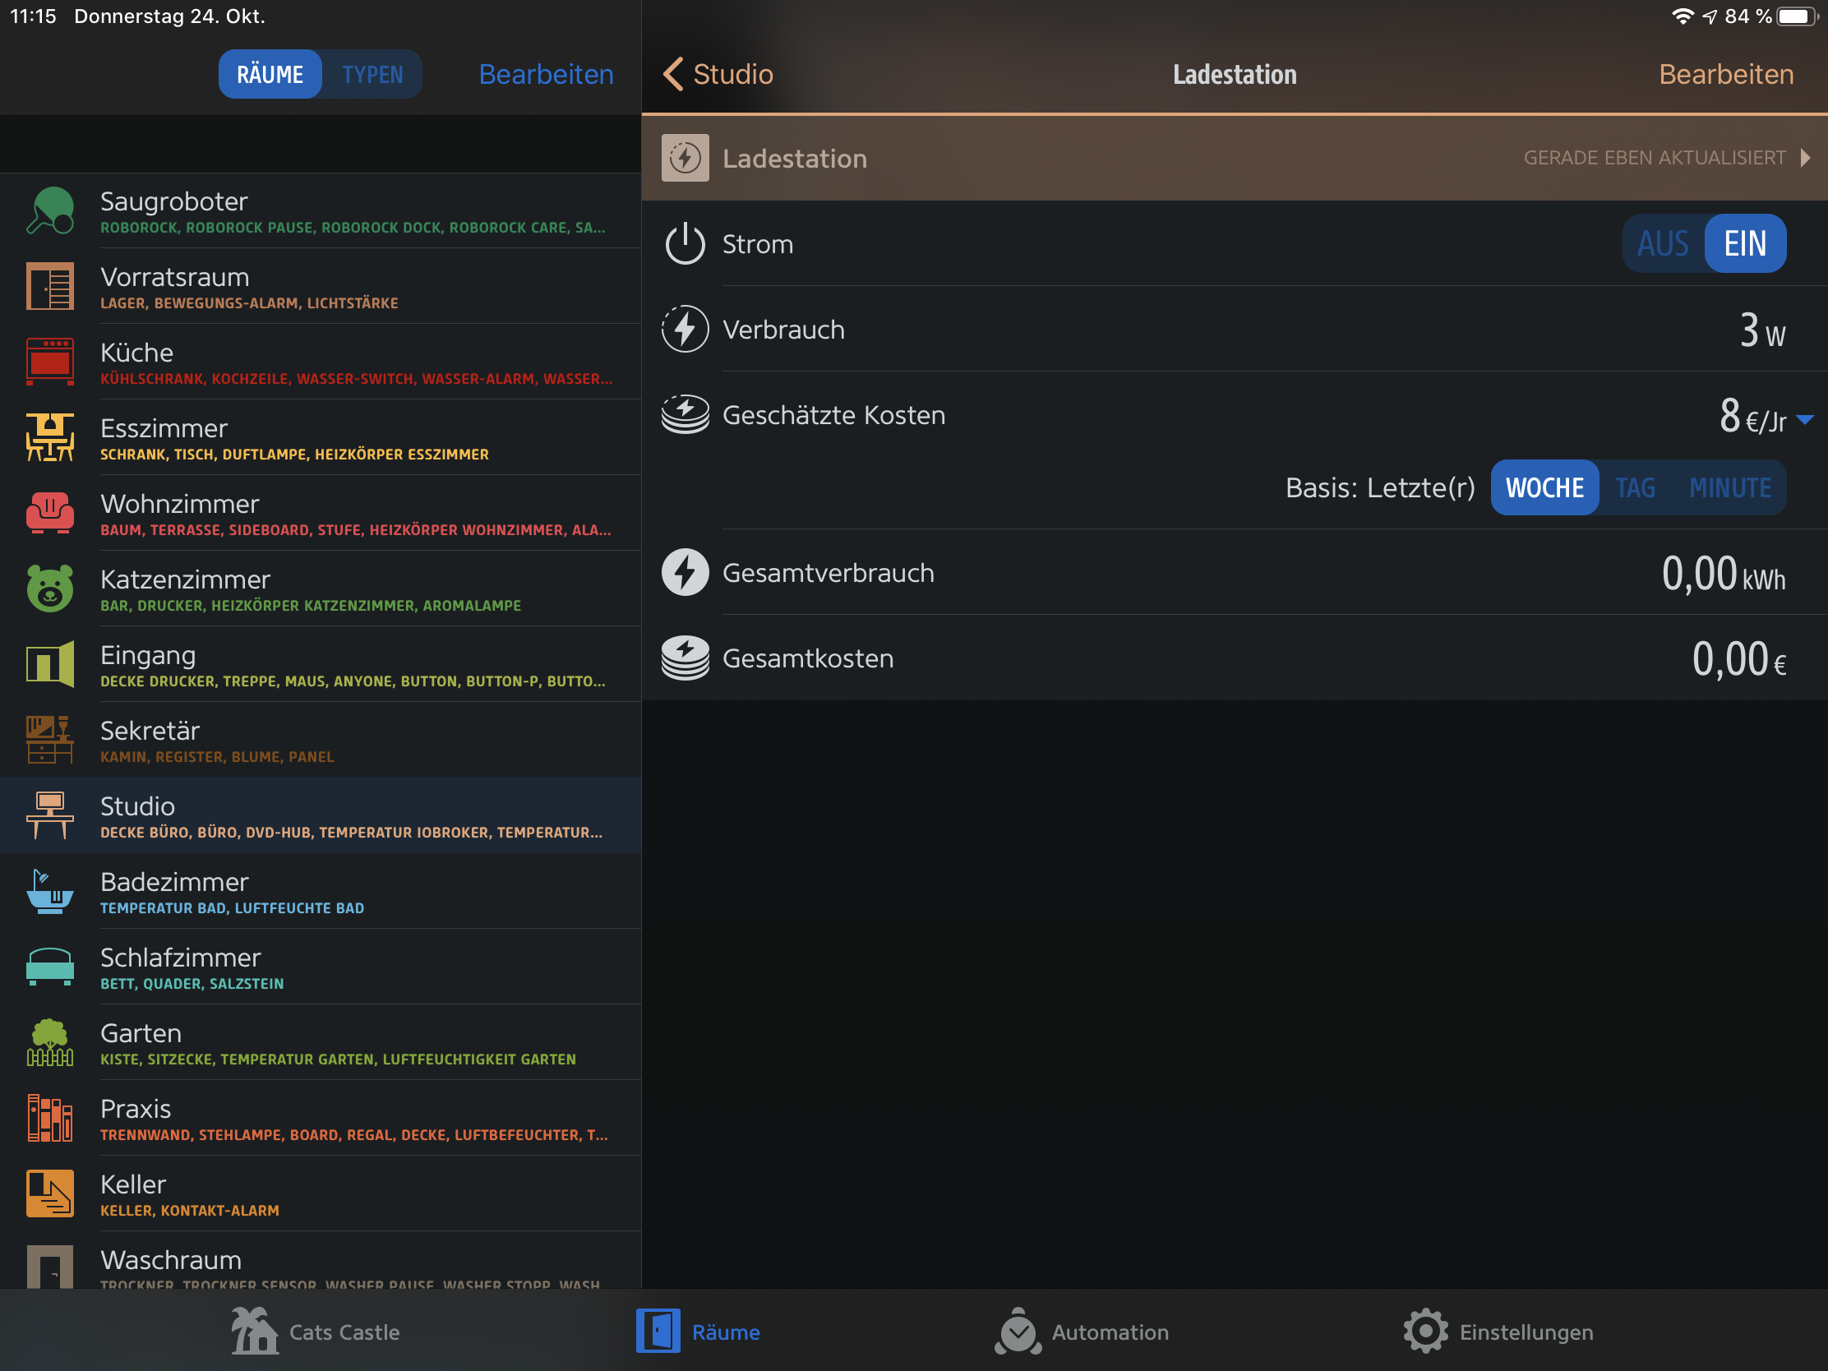The image size is (1828, 1371).
Task: Expand the Gerade eben aktualisiert disclosure arrow
Action: coord(1806,158)
